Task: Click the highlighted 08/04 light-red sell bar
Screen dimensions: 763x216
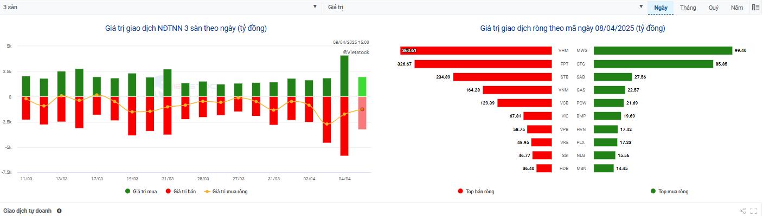Action: point(362,113)
